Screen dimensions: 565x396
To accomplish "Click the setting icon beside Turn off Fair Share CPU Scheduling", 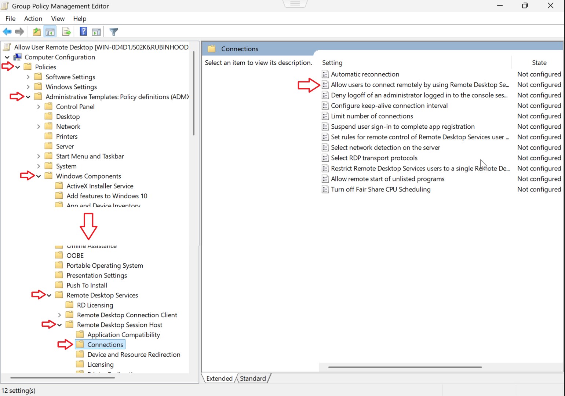I will click(325, 190).
